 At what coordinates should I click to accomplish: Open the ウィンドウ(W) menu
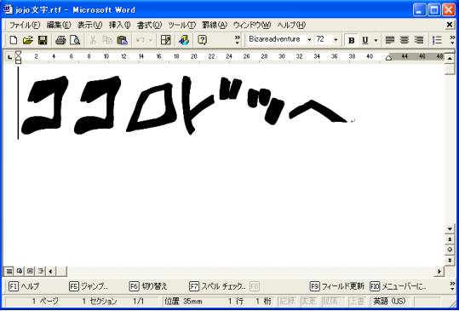(252, 26)
